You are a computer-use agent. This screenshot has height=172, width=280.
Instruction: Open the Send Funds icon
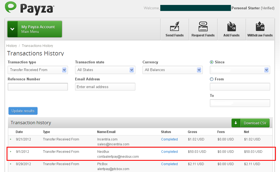point(175,26)
